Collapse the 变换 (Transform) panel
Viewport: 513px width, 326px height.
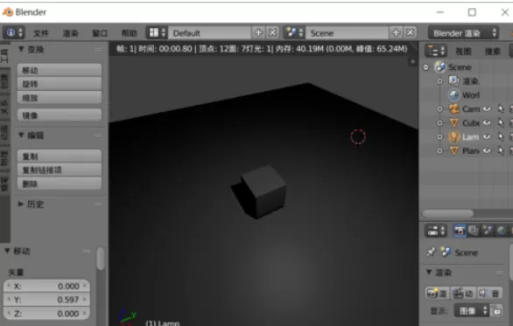point(21,49)
